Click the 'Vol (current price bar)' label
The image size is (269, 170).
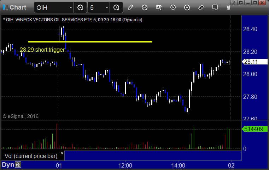click(31, 156)
